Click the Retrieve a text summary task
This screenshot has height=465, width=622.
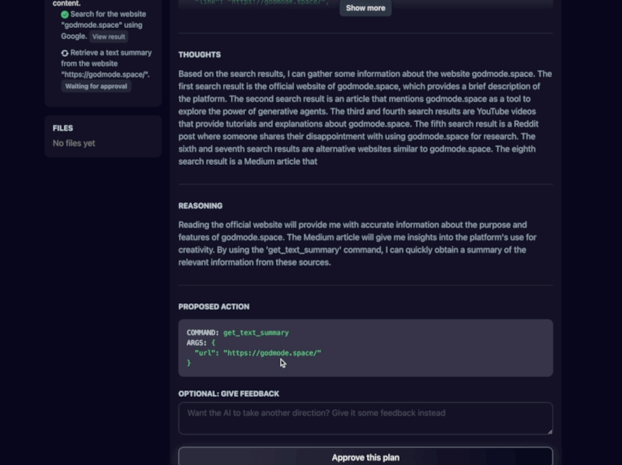tap(107, 64)
